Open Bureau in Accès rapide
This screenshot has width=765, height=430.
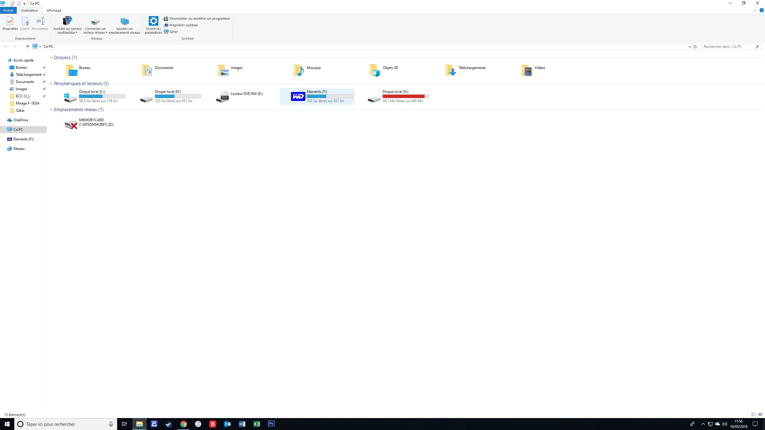pyautogui.click(x=21, y=67)
